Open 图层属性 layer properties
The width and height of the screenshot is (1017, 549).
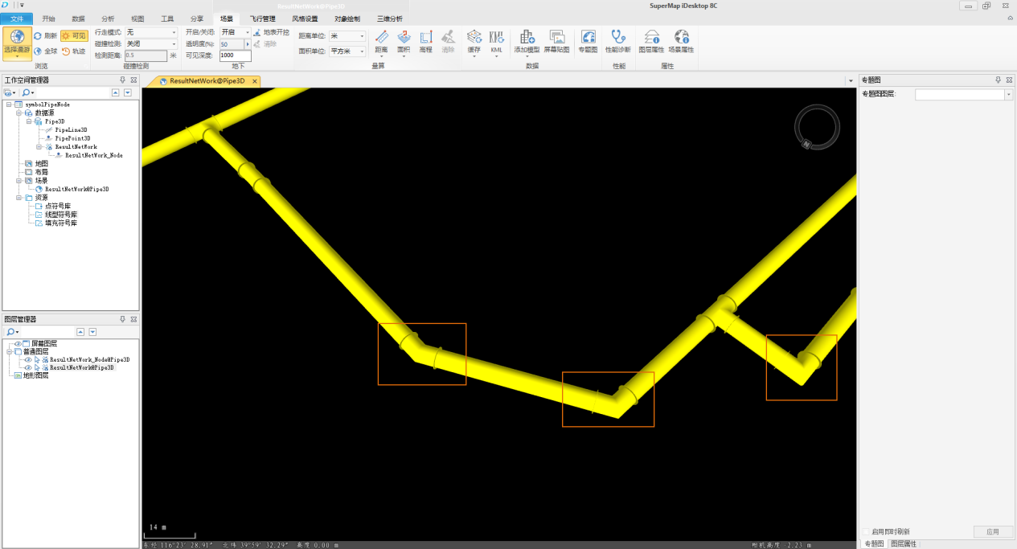coord(651,43)
